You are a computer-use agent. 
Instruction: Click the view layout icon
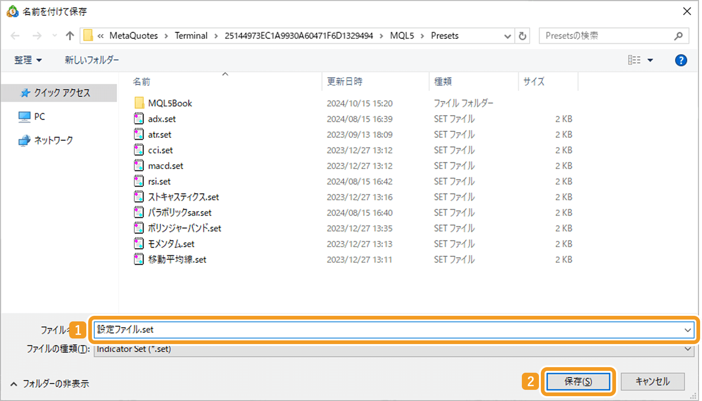pyautogui.click(x=634, y=60)
